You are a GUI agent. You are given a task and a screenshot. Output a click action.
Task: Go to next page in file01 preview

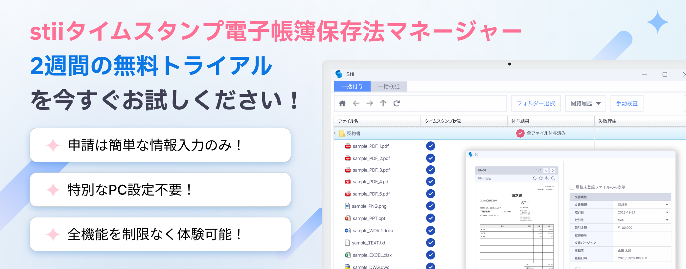tap(553, 170)
